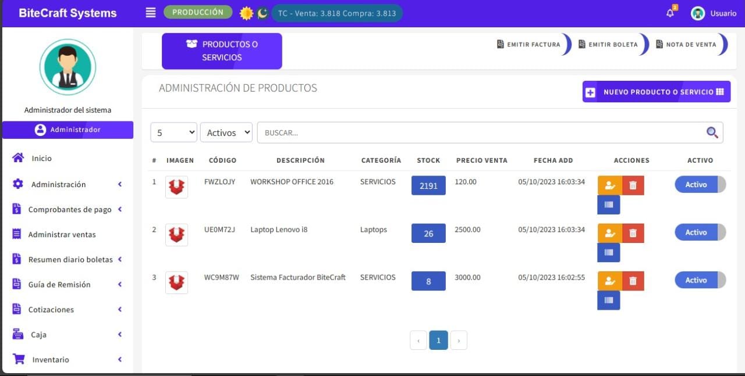745x376 pixels.
Task: Disable Activo for Laptop Lenovo i8
Action: (700, 232)
